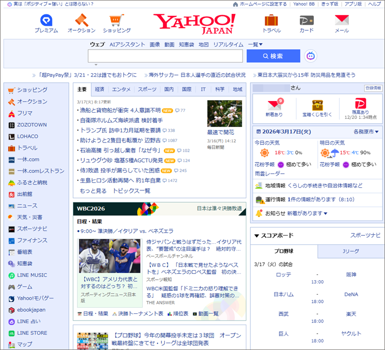
Task: Click the web search input field
Action: (165, 56)
